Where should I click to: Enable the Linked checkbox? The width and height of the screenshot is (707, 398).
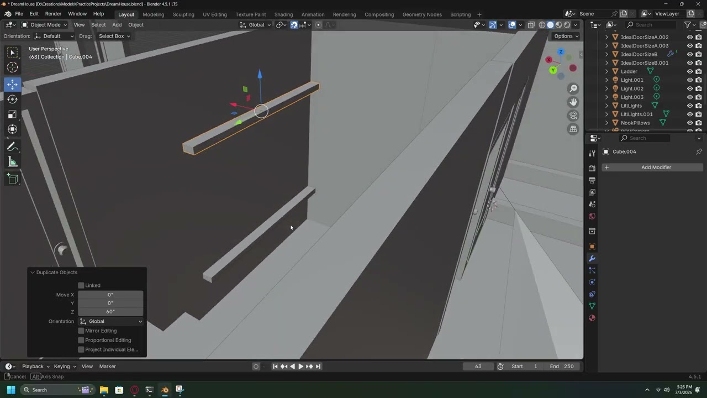[81, 285]
